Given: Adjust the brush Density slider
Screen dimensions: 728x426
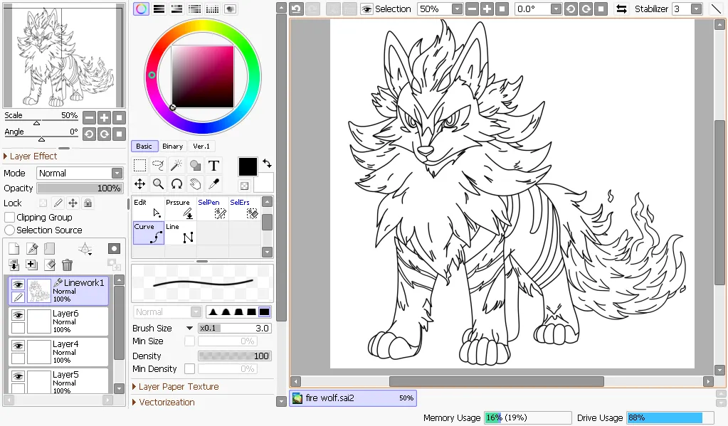Looking at the screenshot, I should (235, 356).
